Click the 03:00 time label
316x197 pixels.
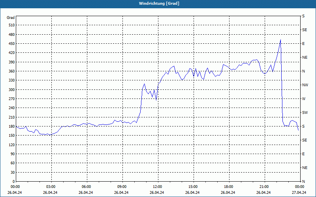point(52,187)
